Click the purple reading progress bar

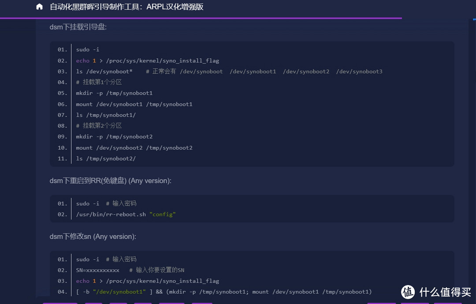pyautogui.click(x=201, y=18)
